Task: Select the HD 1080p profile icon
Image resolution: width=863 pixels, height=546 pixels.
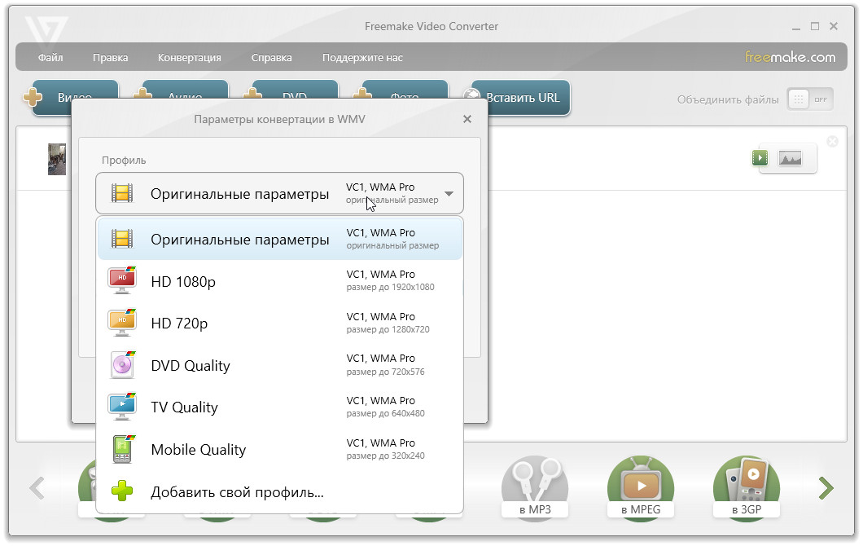Action: [122, 281]
